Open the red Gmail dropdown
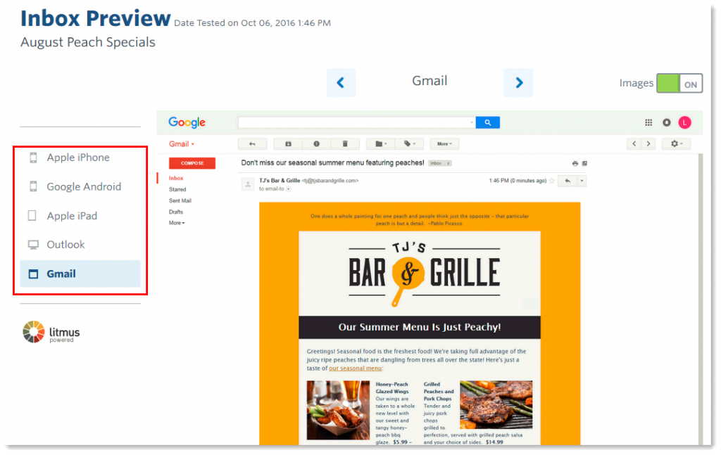 (181, 144)
